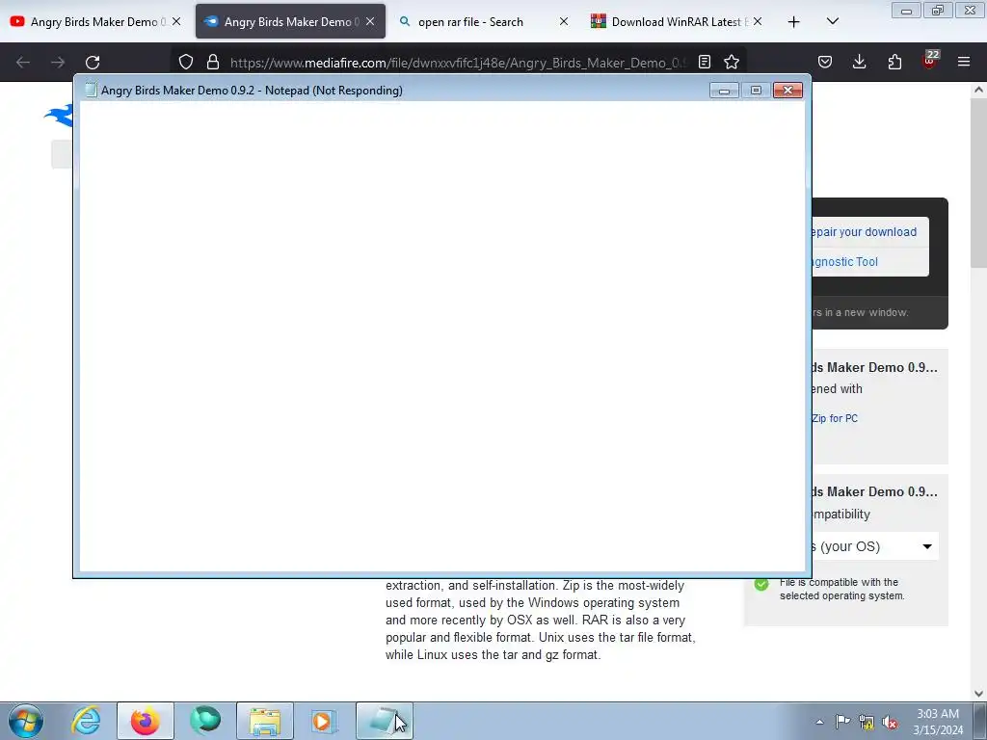Expand the operating system dropdown
Viewport: 987px width, 740px height.
[873, 546]
